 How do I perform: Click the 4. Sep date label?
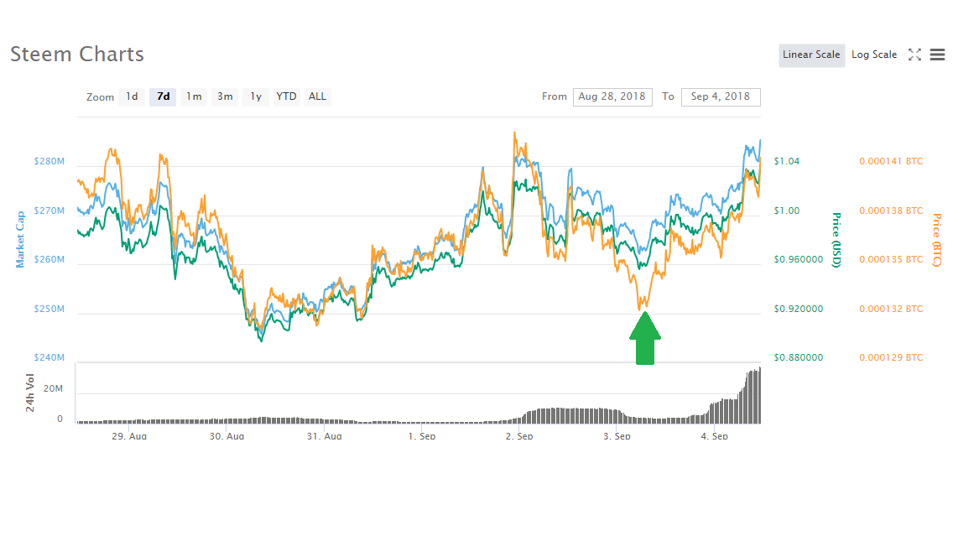pos(714,435)
